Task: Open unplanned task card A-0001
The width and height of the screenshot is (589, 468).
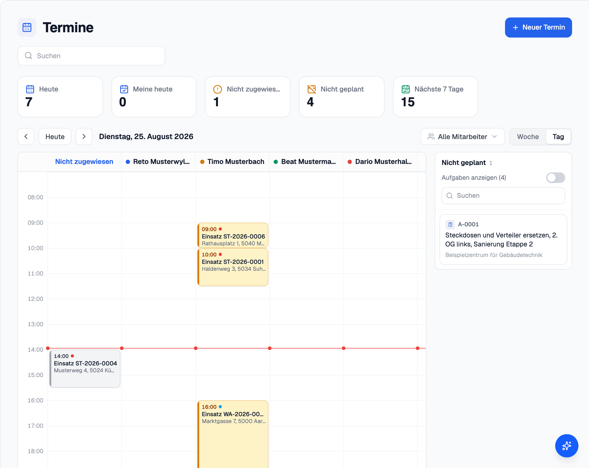Action: pyautogui.click(x=503, y=240)
